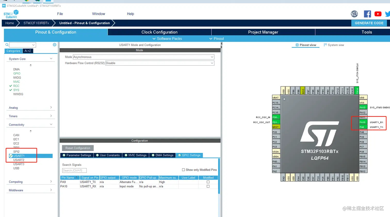Click the NVIC Settings tab status icon
Screen dimensions: 390x217
[x=126, y=155]
